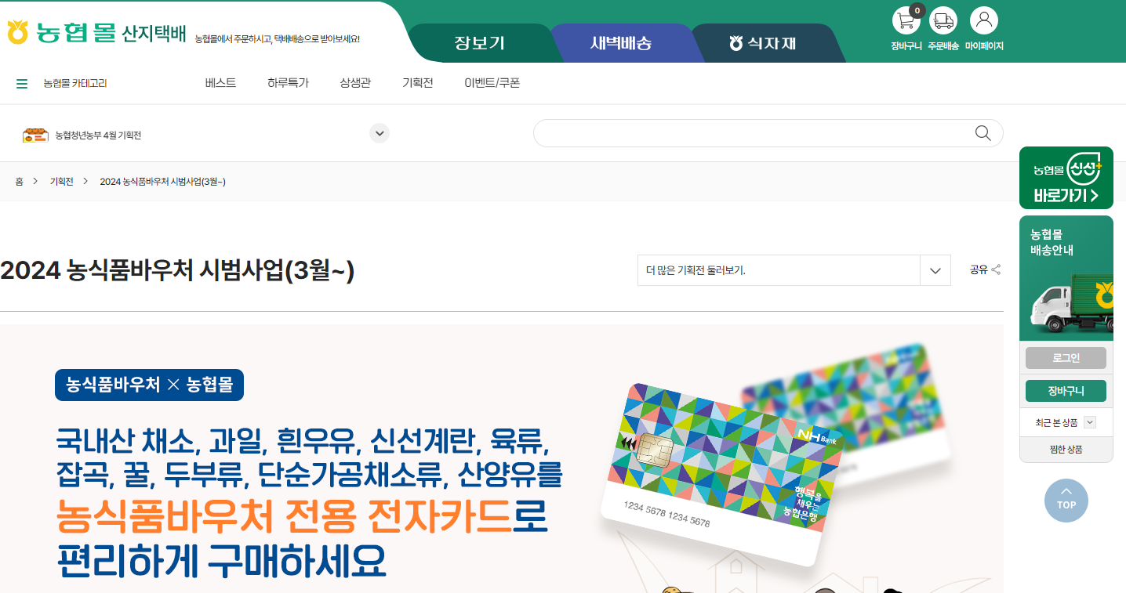Click the 농협청년농부 4월 기획전 text
This screenshot has height=593, width=1126.
tap(98, 136)
